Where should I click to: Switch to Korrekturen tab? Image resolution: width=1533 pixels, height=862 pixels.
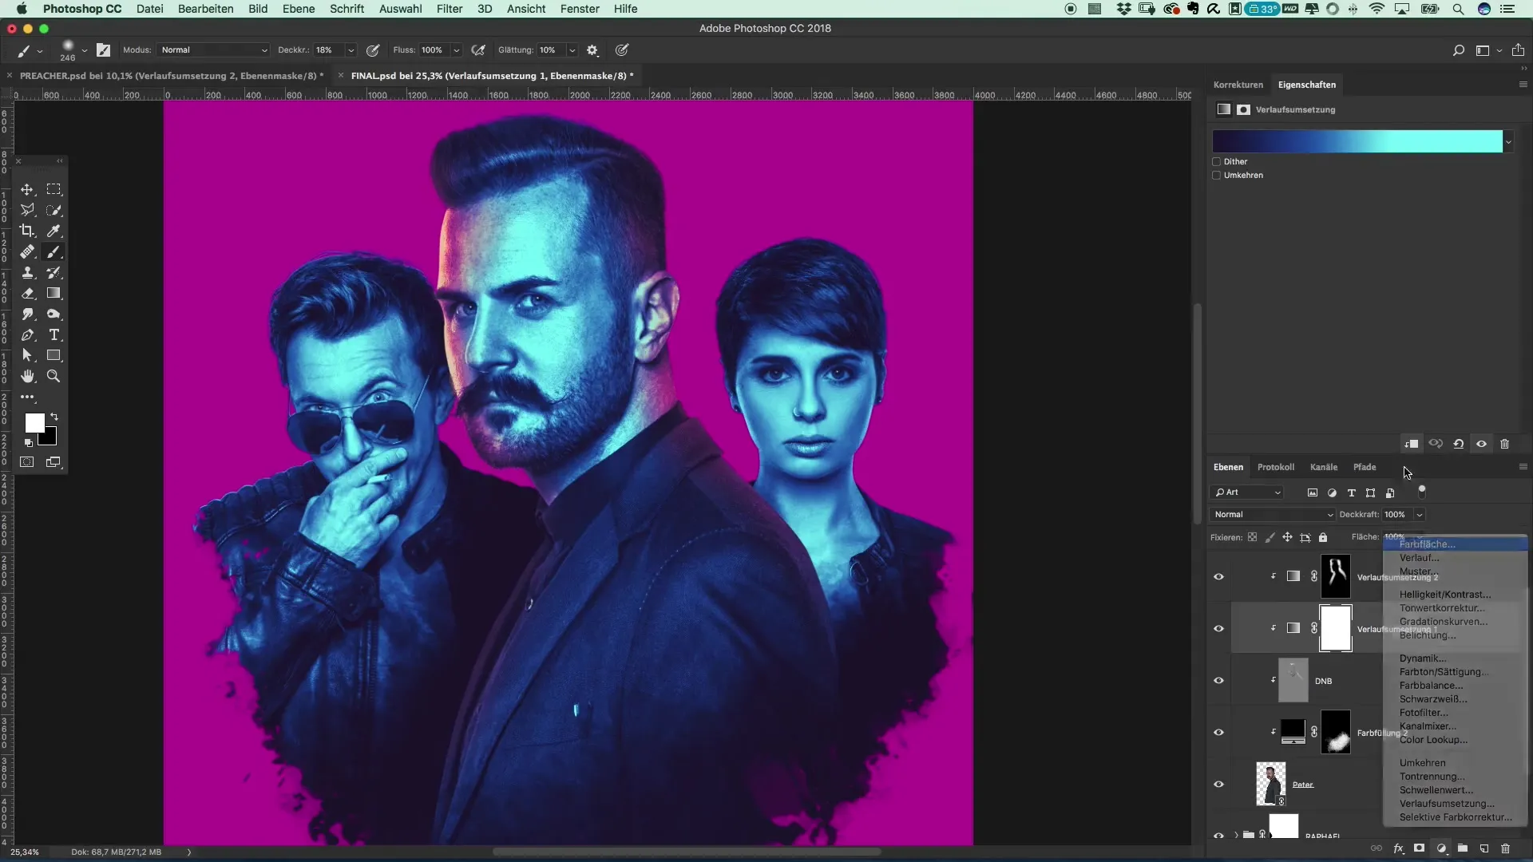point(1238,85)
